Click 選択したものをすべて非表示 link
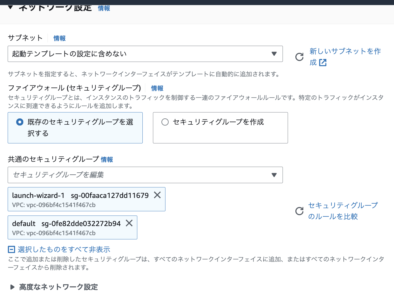Screen dimensions: 394x301 [64, 250]
